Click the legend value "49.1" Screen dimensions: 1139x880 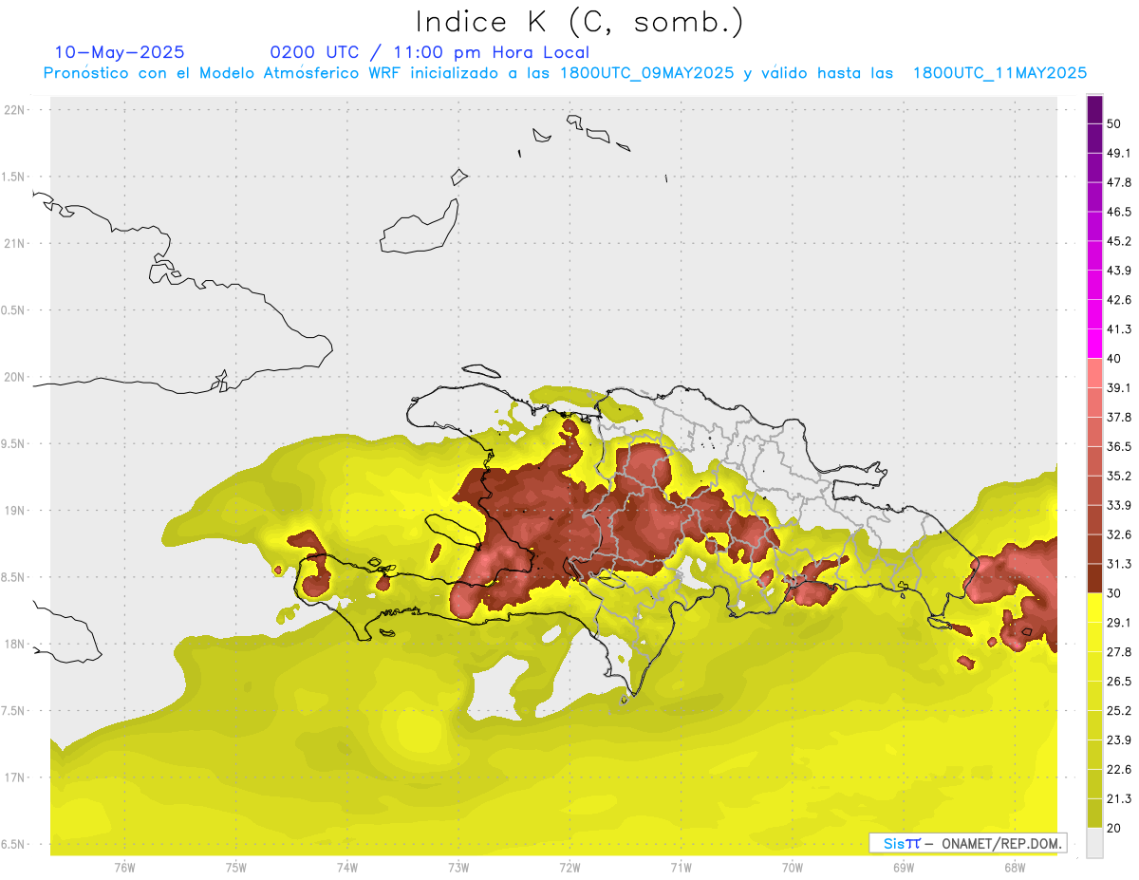[1118, 153]
